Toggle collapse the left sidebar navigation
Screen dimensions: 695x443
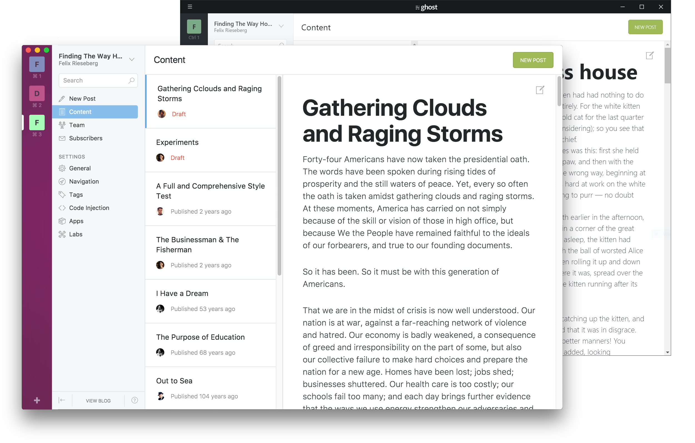point(62,400)
